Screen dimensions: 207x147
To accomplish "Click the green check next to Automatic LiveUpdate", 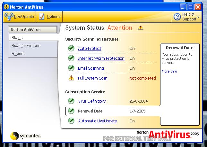I will click(71, 121).
